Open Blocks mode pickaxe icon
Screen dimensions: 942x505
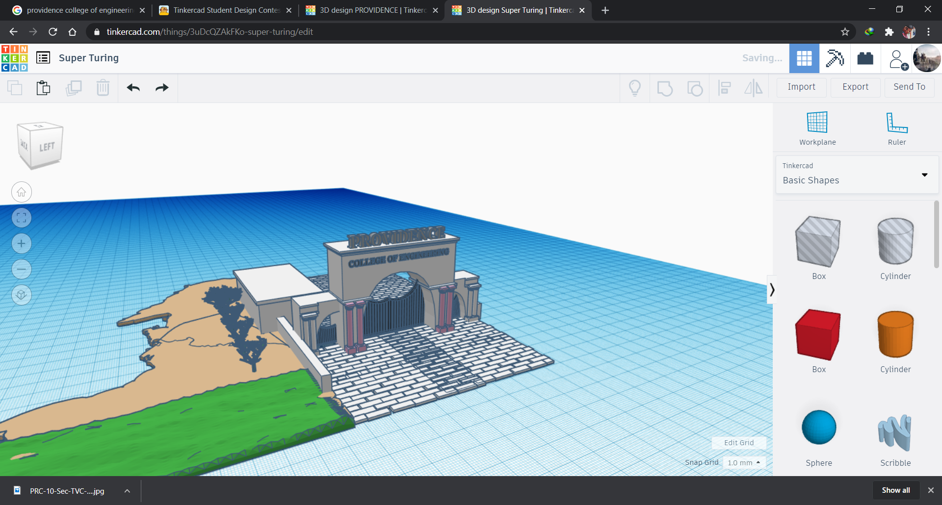[835, 58]
